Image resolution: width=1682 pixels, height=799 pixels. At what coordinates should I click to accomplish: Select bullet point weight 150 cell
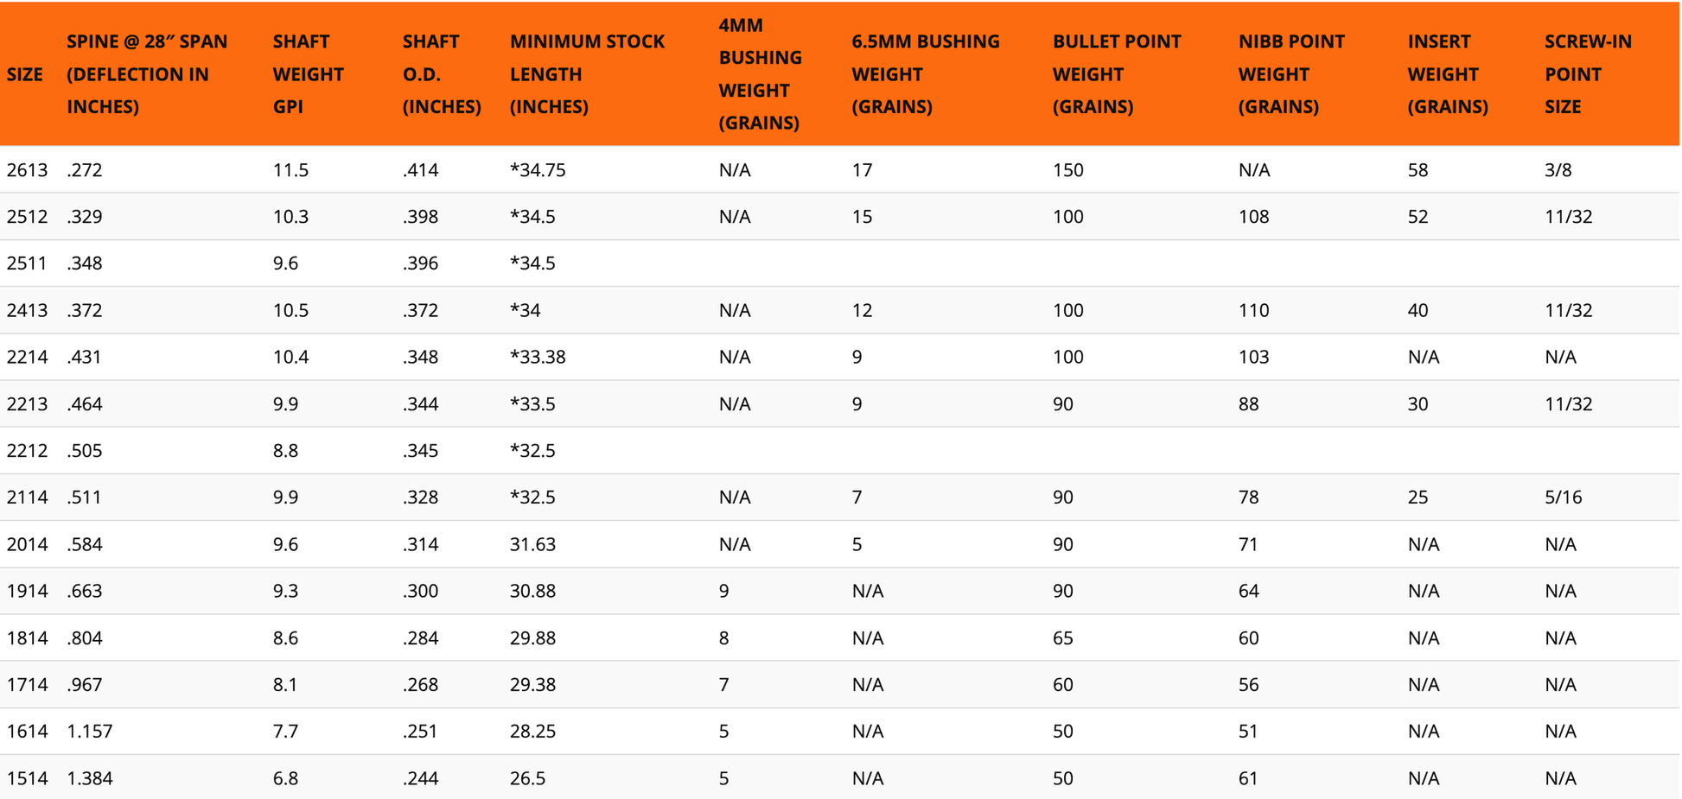click(x=1068, y=170)
